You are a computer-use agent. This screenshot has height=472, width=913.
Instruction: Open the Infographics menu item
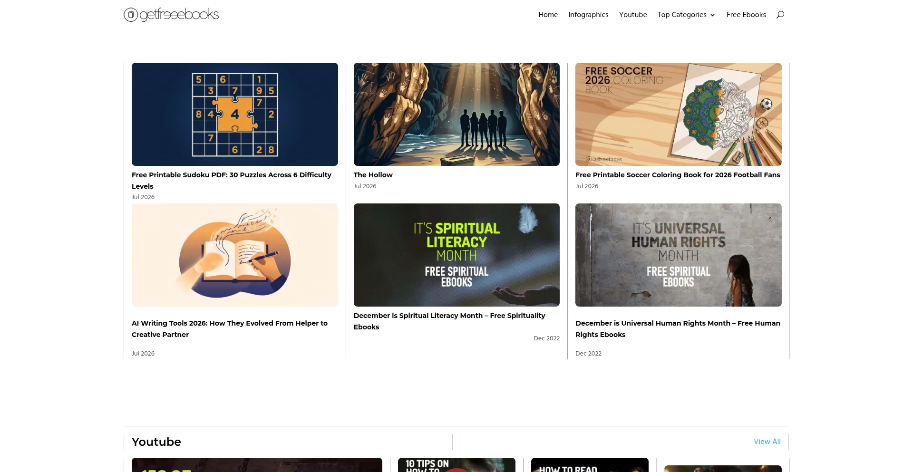tap(588, 15)
